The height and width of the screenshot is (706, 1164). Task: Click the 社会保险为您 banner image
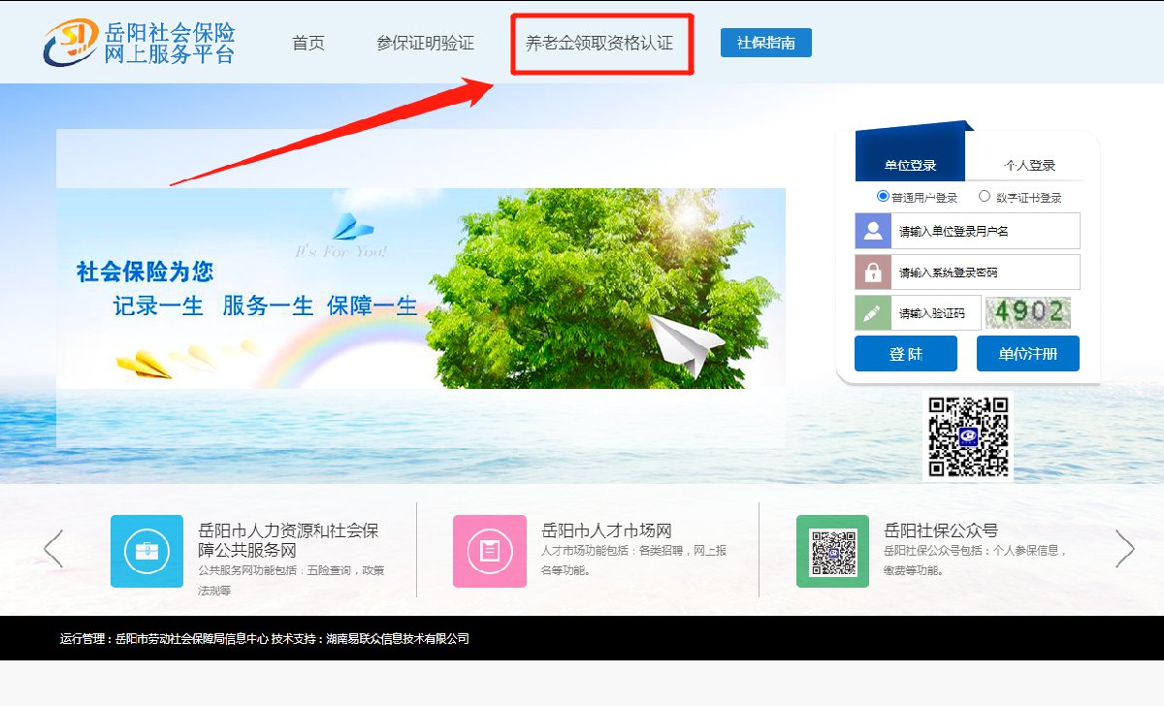coord(421,288)
